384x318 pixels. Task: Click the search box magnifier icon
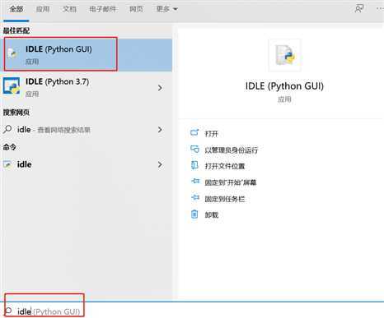pos(8,311)
